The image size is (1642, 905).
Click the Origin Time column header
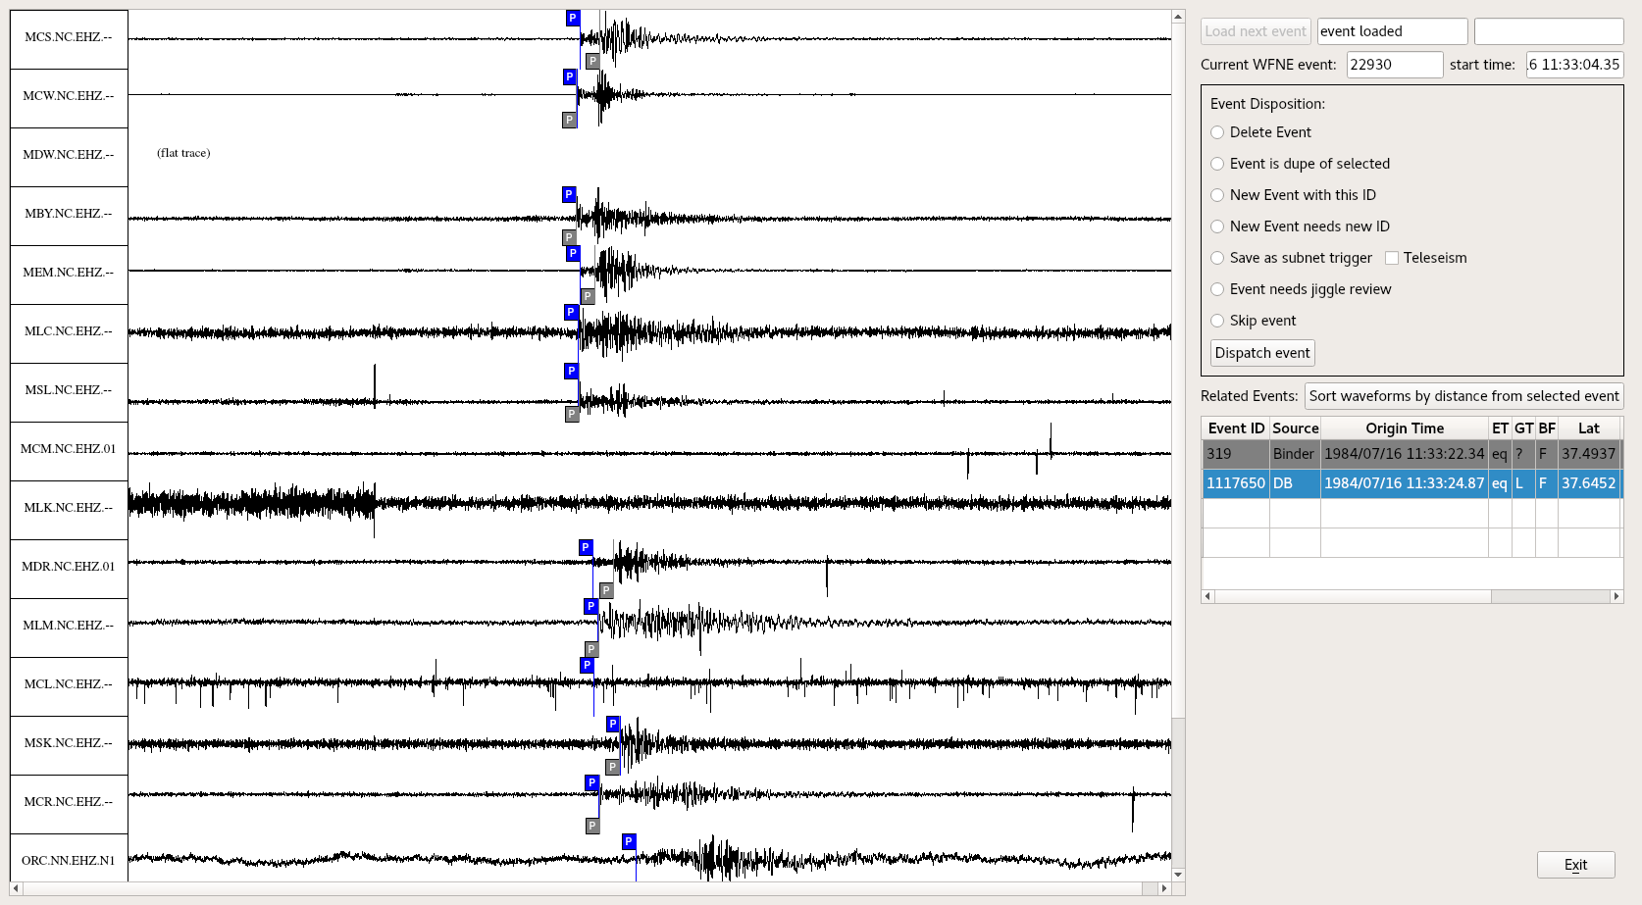coord(1405,428)
